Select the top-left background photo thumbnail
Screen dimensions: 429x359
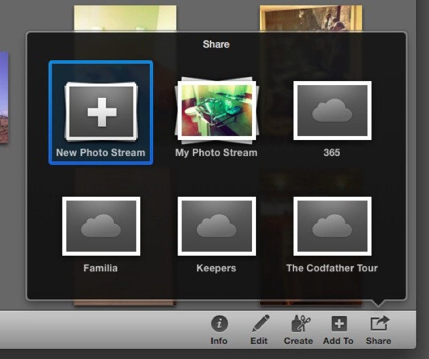(125, 17)
